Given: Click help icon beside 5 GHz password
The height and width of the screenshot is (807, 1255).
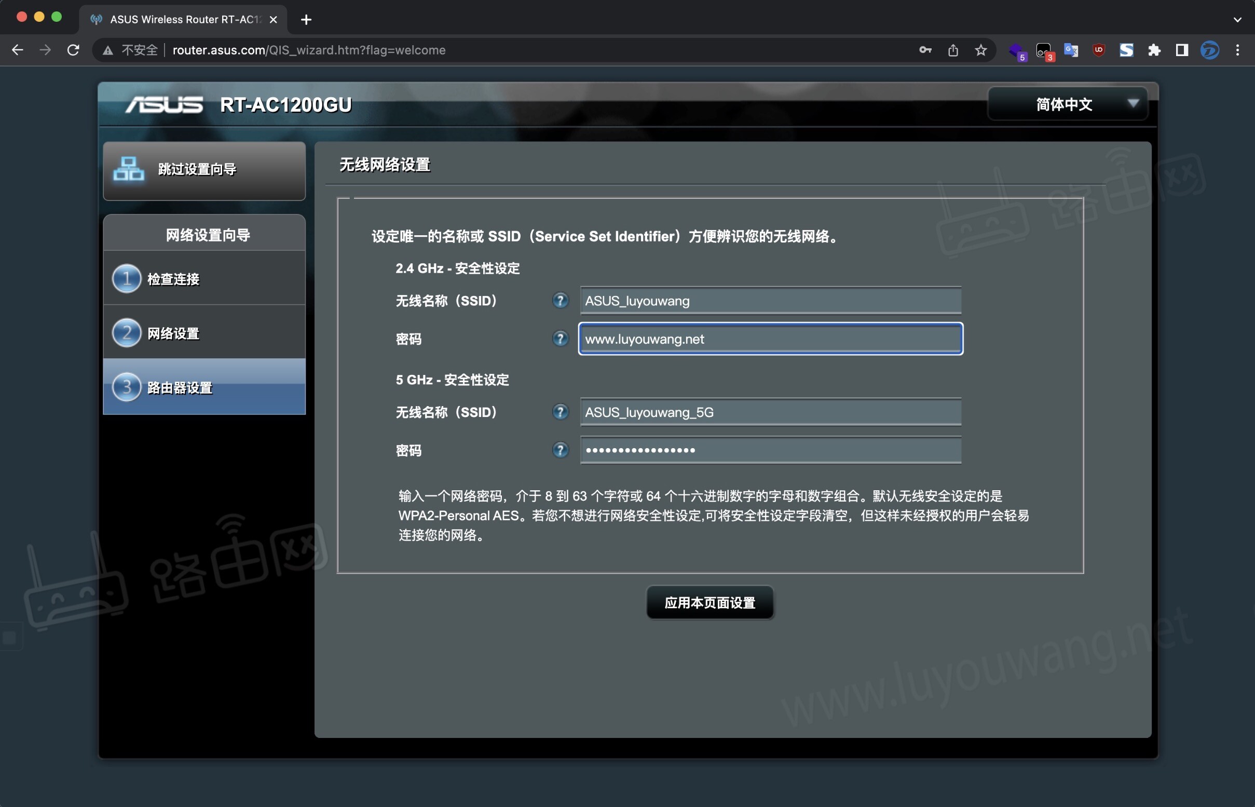Looking at the screenshot, I should (x=560, y=450).
